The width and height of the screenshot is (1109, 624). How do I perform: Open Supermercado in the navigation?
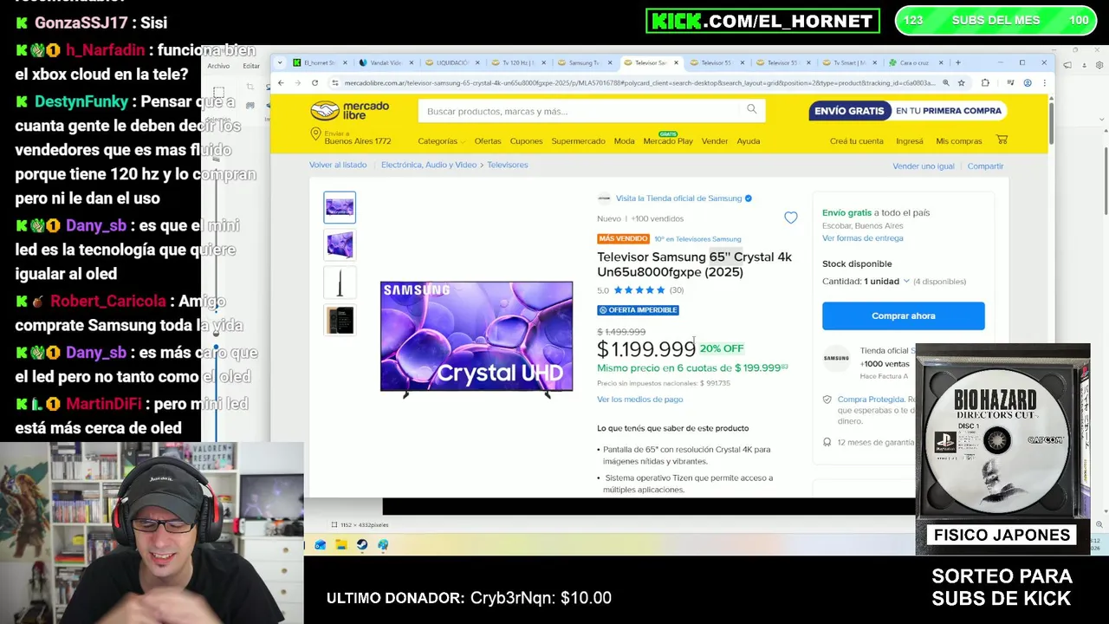point(578,141)
